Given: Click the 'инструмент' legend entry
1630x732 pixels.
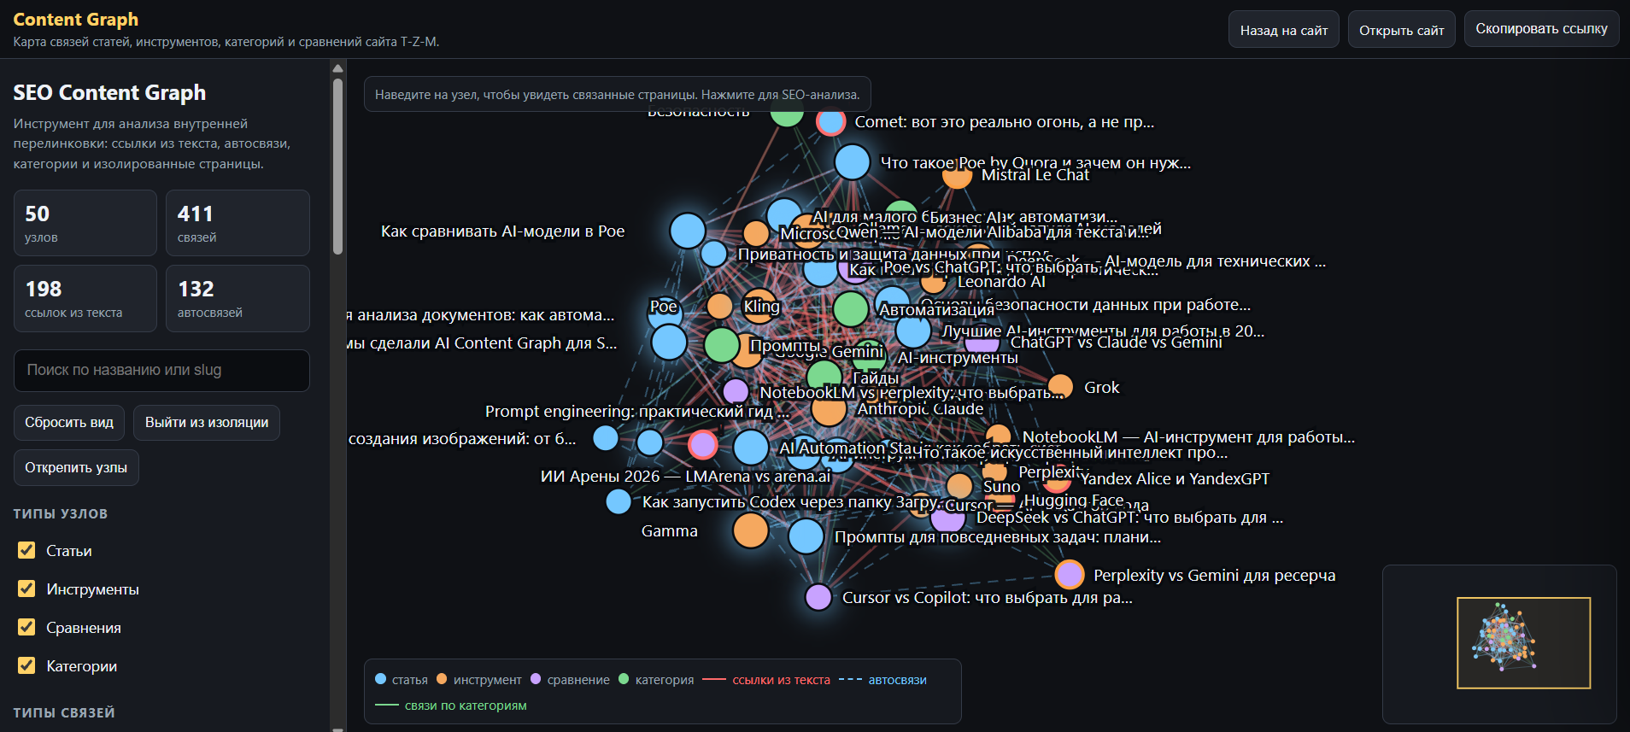Looking at the screenshot, I should tap(478, 680).
